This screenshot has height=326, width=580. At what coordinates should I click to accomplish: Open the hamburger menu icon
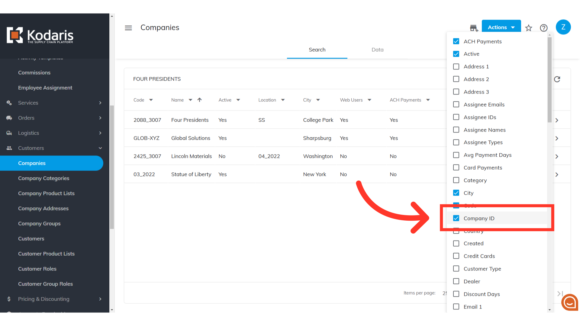click(128, 28)
